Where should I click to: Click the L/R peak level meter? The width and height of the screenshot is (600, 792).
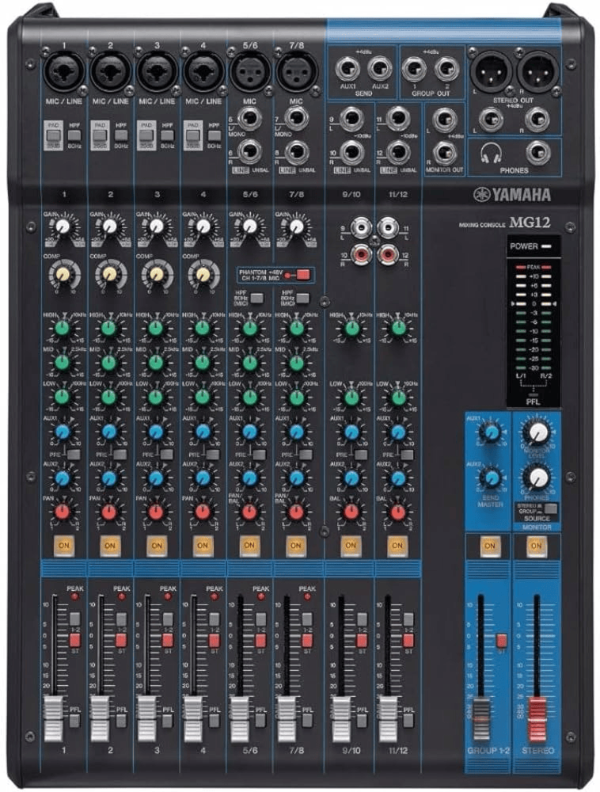pos(533,323)
